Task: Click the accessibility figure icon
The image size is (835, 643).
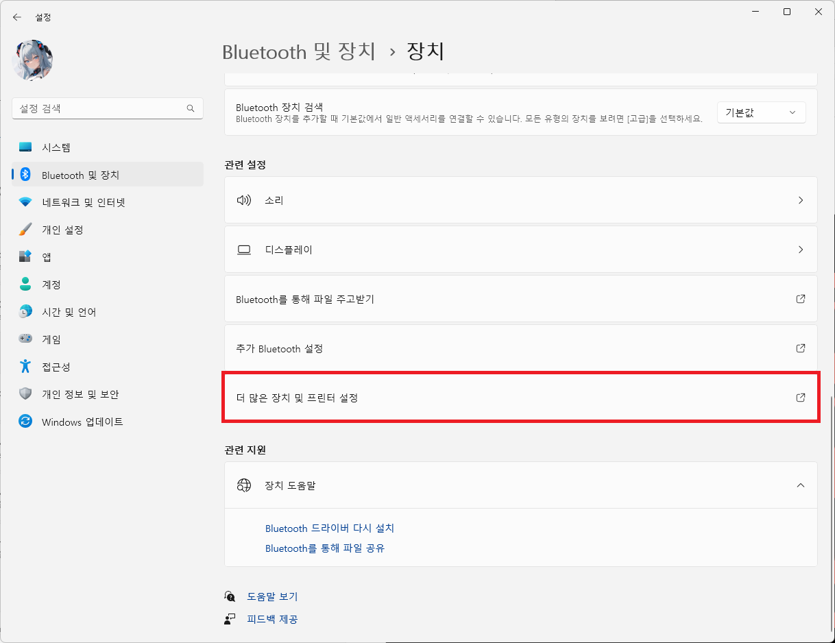Action: click(25, 367)
